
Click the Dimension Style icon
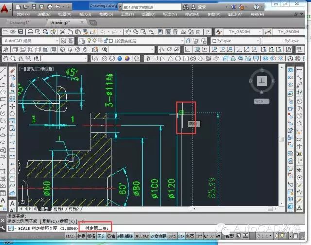[268, 32]
